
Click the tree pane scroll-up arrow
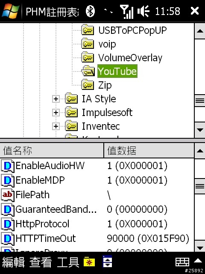pos(200,31)
